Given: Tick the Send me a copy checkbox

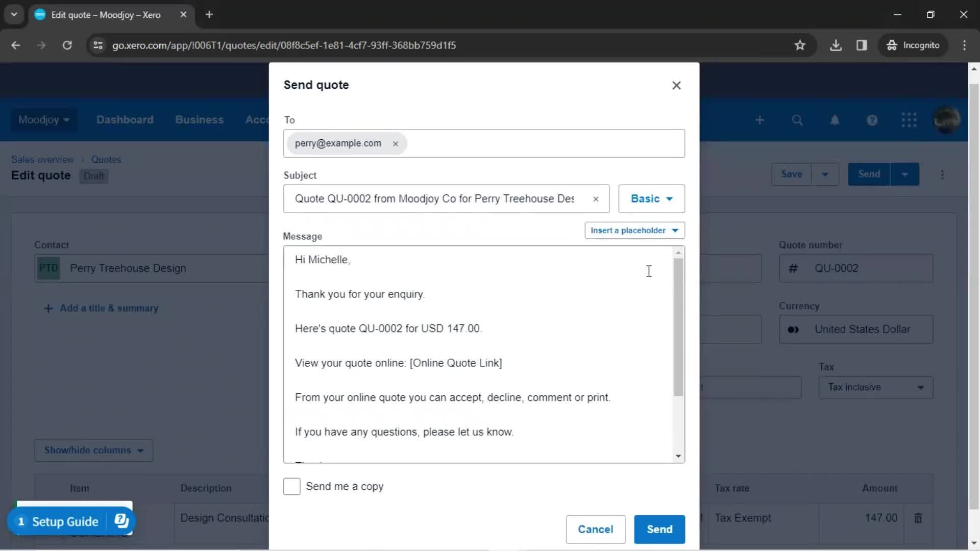Looking at the screenshot, I should click(x=292, y=486).
